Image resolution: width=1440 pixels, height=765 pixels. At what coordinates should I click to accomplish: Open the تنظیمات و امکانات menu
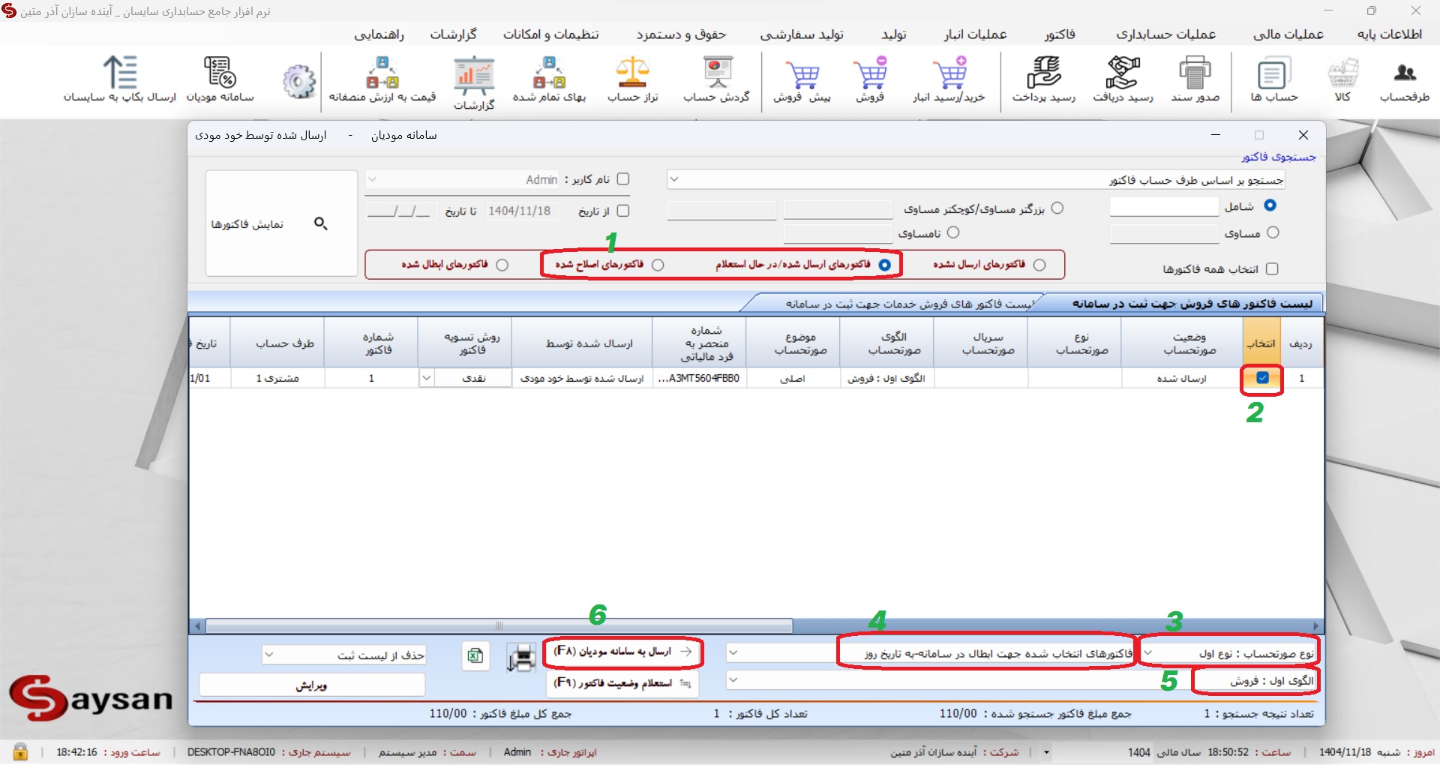tap(550, 34)
